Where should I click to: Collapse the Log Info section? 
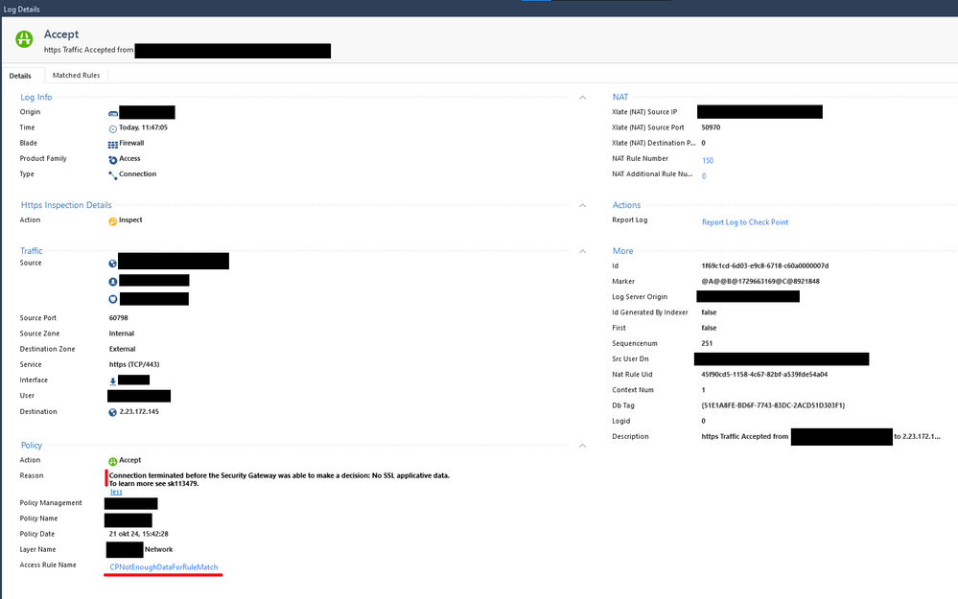(x=581, y=97)
